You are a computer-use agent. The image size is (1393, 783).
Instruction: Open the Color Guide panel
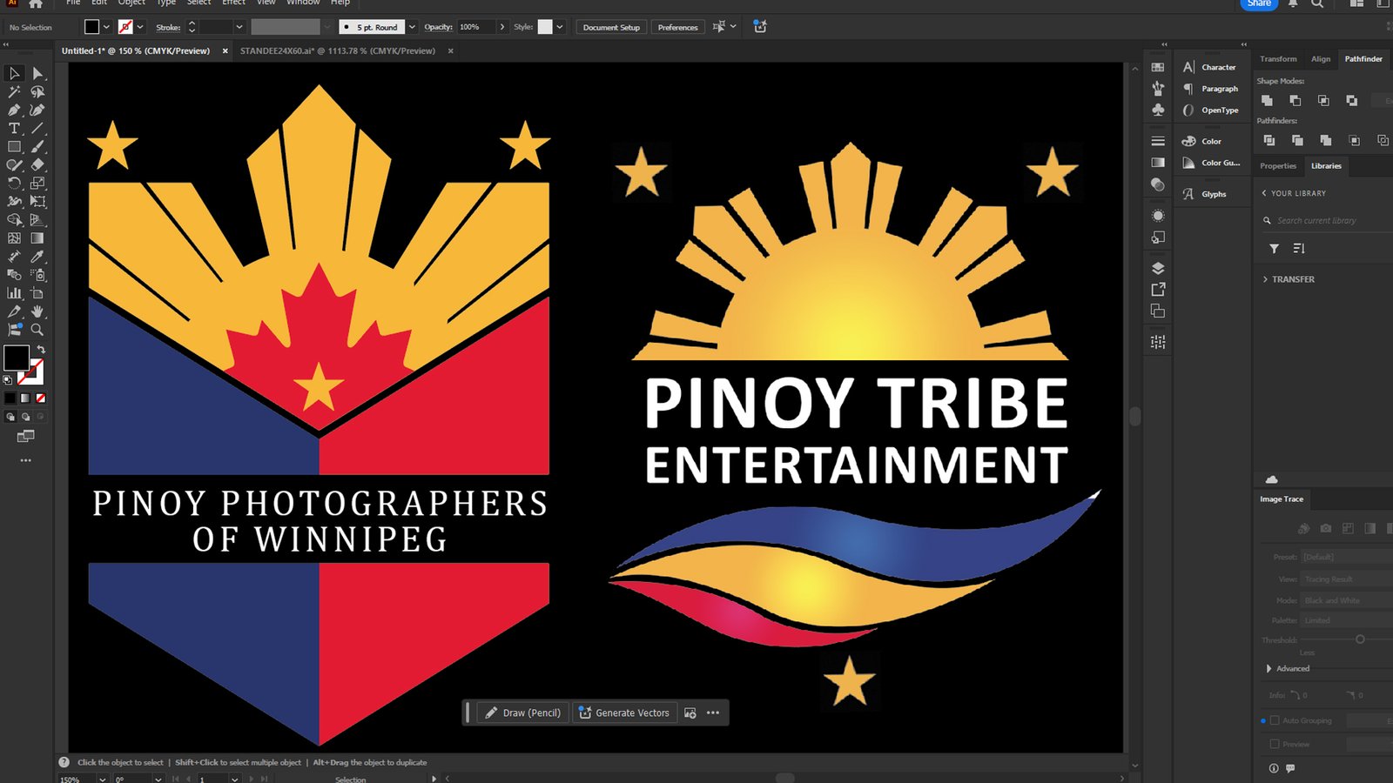[x=1212, y=163]
